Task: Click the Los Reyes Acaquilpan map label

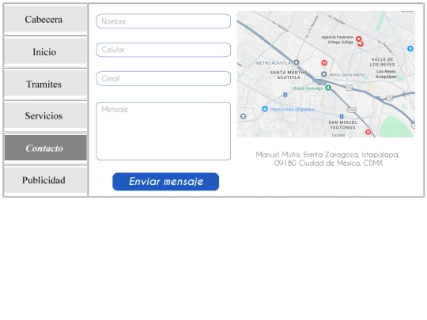Action: [x=386, y=74]
